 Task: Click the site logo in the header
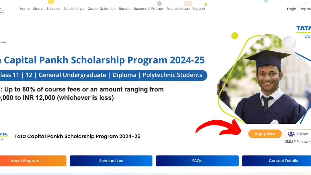[x=2, y=10]
